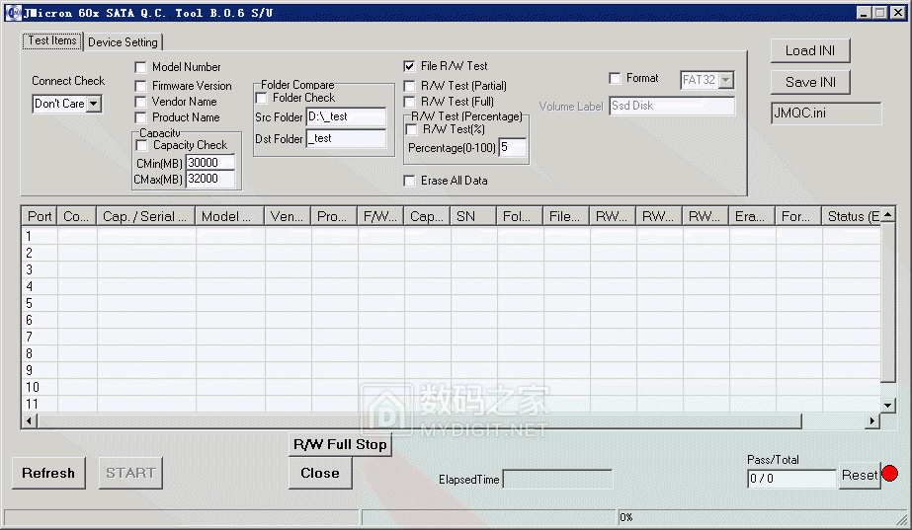Screen dimensions: 912x530
Task: Tick the Vendor Name checkbox
Action: (140, 102)
